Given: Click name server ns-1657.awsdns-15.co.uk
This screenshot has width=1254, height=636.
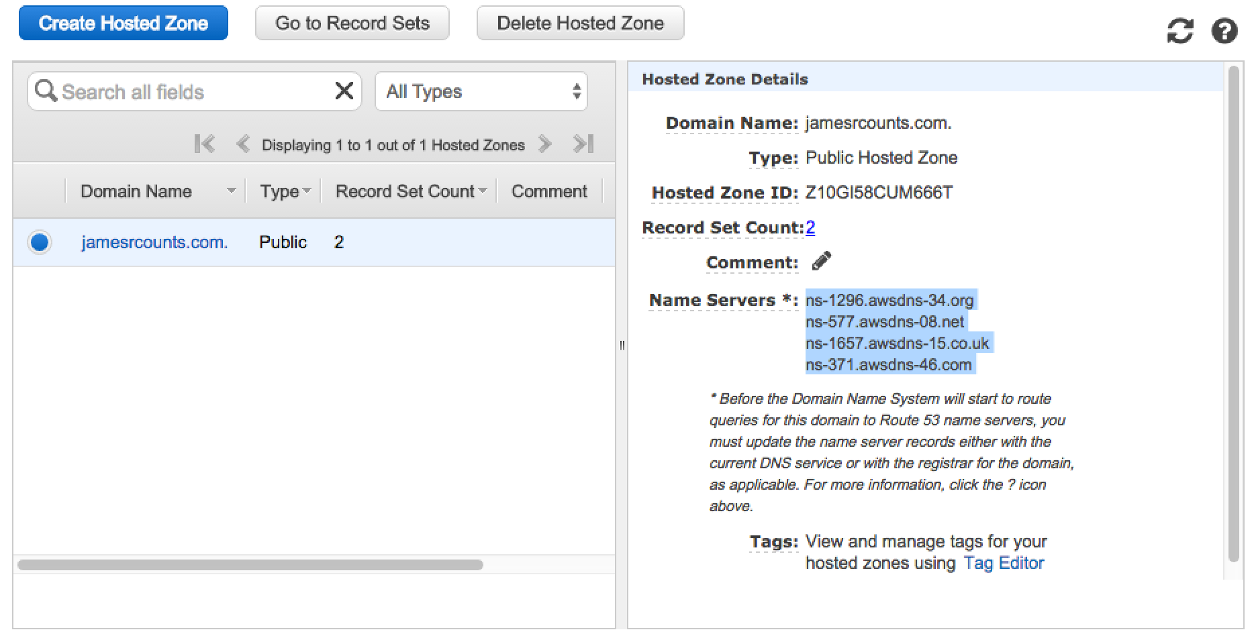Looking at the screenshot, I should (898, 343).
